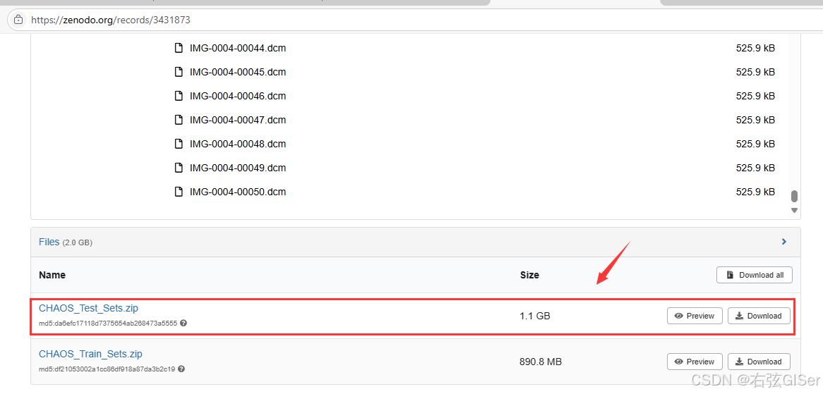
Task: Click file icon beside IMG-0004-00046.dcm
Action: (x=179, y=96)
